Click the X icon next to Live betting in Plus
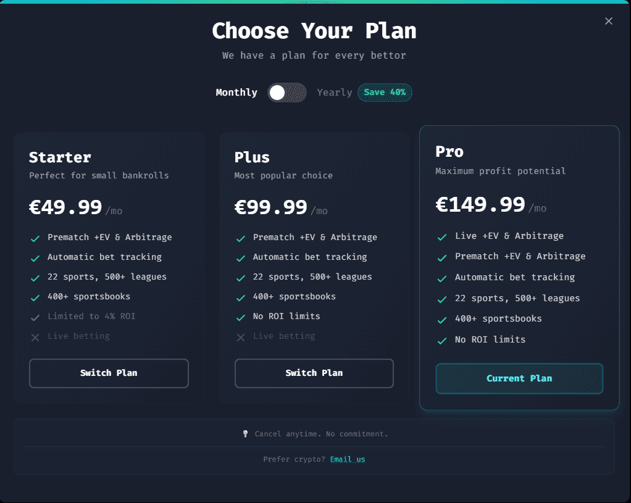The height and width of the screenshot is (503, 631). 240,337
